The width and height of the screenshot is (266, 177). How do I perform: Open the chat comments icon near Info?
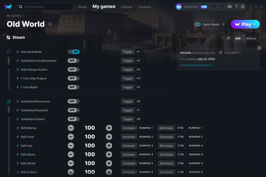pos(228,38)
